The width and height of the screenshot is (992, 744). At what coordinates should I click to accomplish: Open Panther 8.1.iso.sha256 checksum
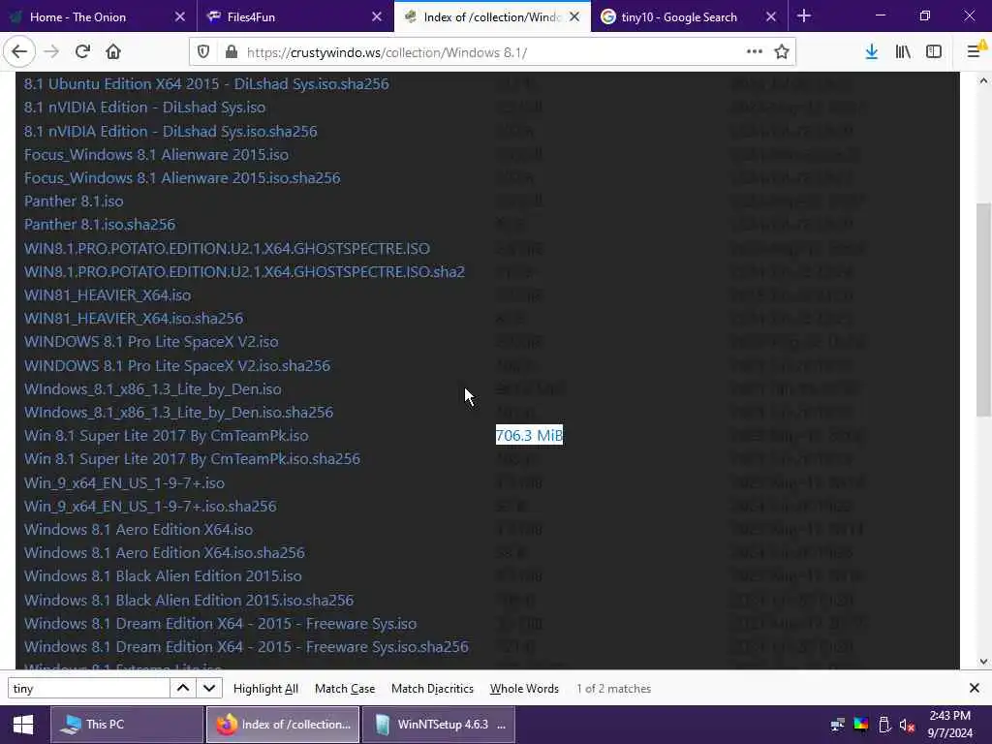point(100,225)
